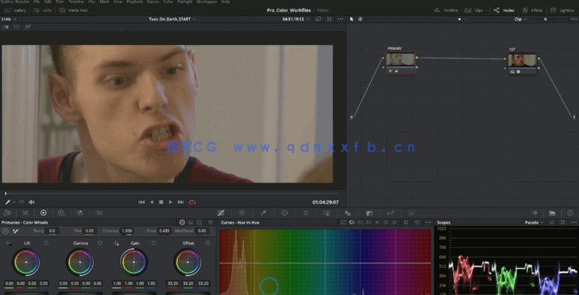
Task: Open the Gallery panel
Action: [15, 10]
